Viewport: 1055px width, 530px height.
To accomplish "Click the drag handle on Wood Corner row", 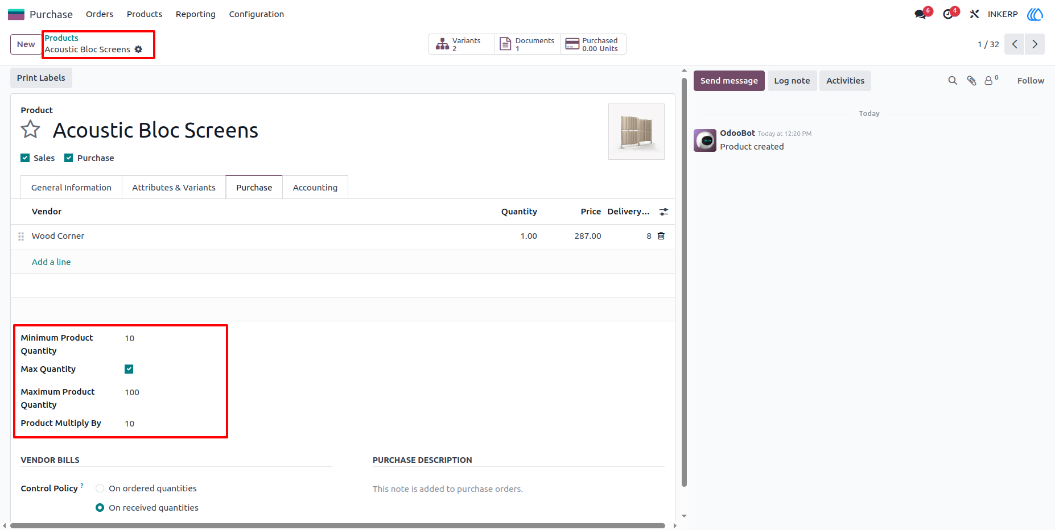I will tap(21, 236).
